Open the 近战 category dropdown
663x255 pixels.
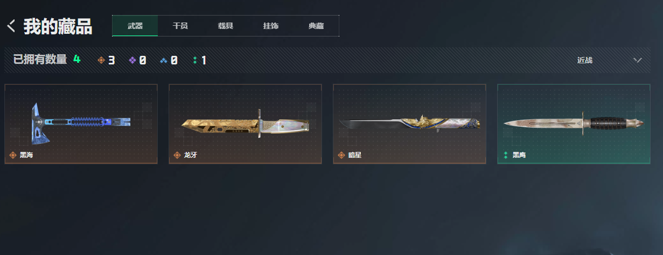[x=609, y=60]
